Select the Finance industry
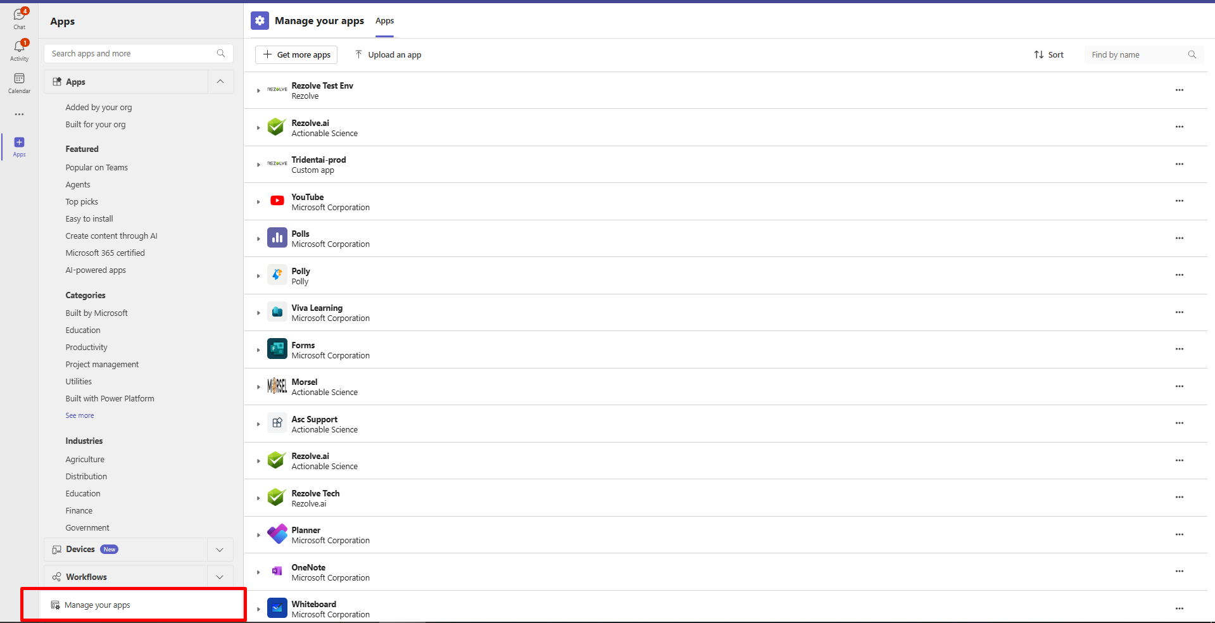Screen dimensions: 1215x623 pyautogui.click(x=79, y=511)
